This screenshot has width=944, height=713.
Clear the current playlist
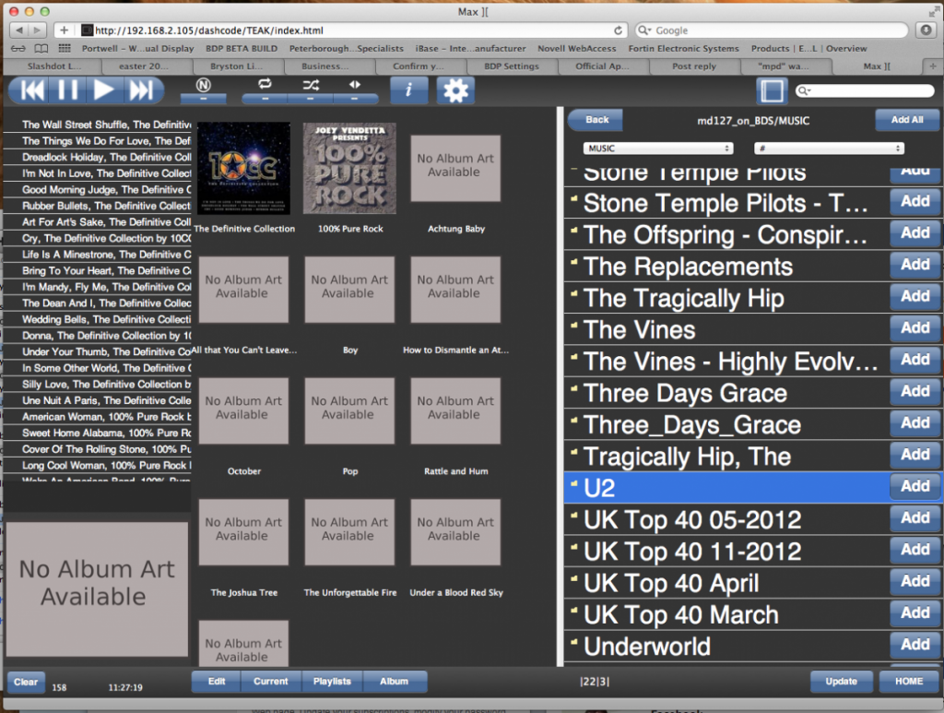[x=26, y=682]
